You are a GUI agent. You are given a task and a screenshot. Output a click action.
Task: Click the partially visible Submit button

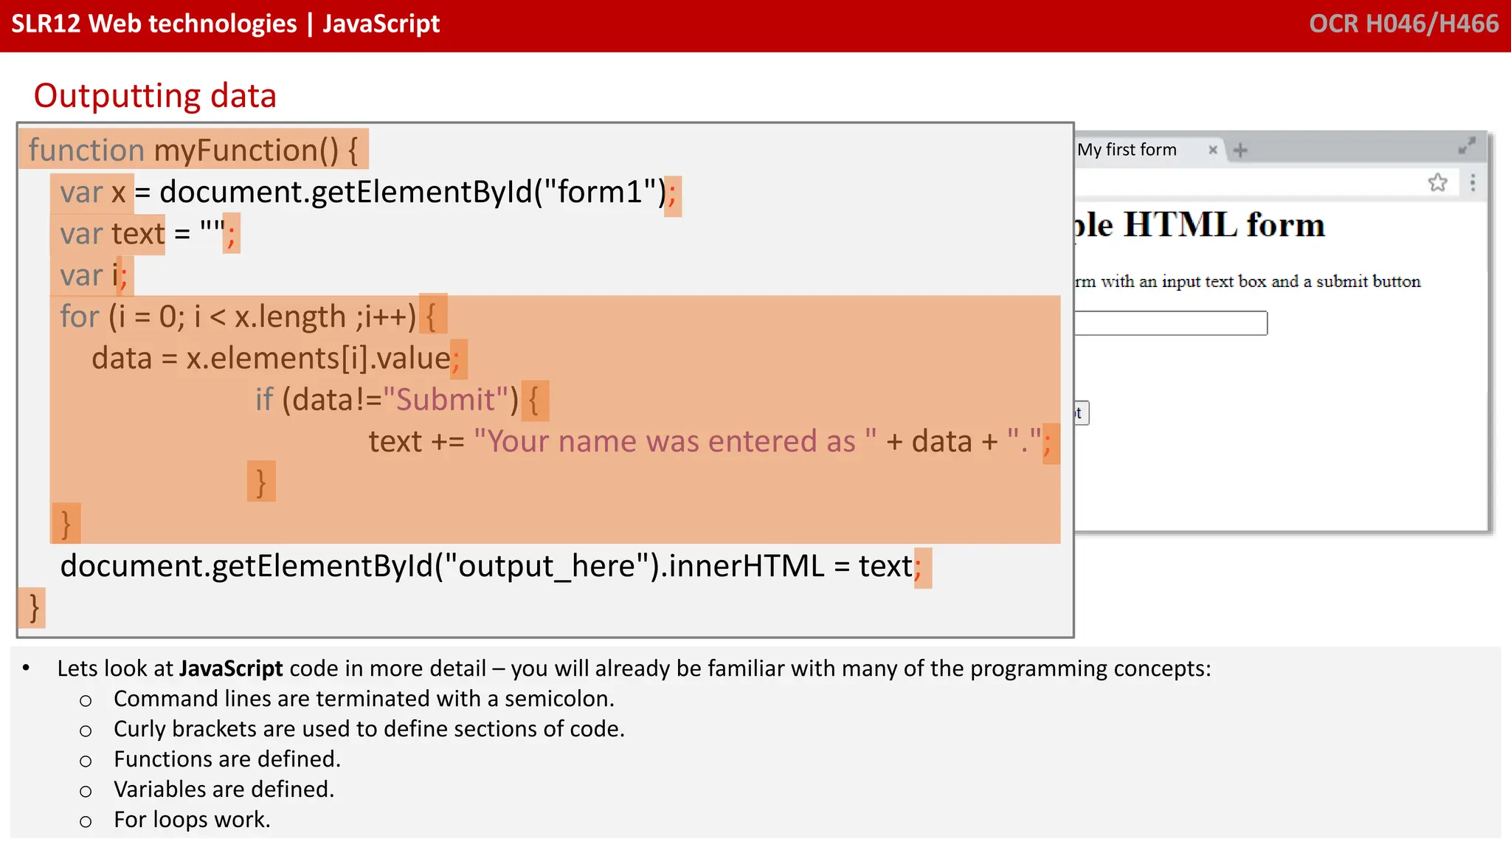click(1082, 413)
